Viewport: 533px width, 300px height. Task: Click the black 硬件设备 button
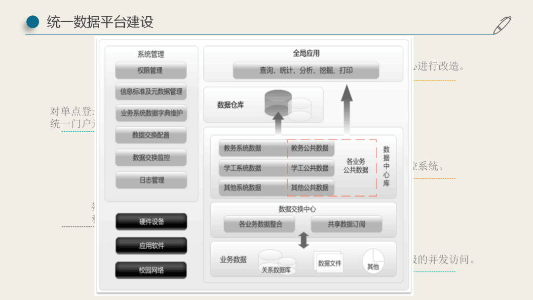152,222
